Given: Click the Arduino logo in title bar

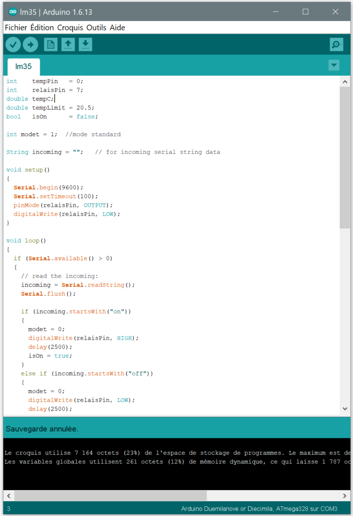Looking at the screenshot, I should click(x=13, y=12).
